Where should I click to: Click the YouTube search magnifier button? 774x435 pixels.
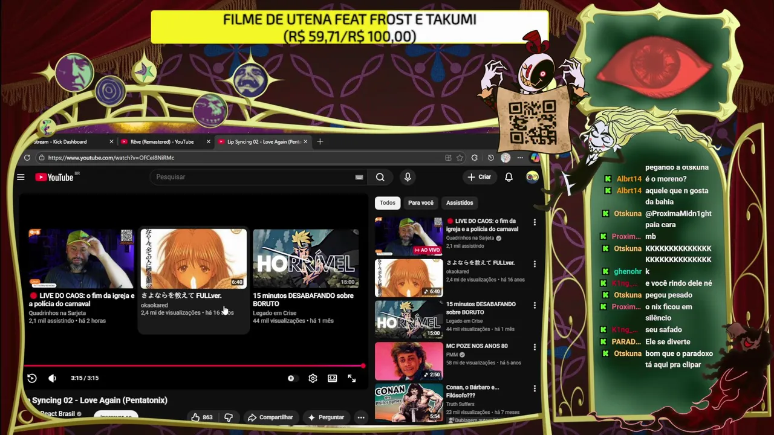pos(380,177)
